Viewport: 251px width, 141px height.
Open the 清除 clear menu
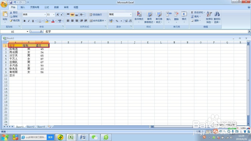(x=196, y=21)
